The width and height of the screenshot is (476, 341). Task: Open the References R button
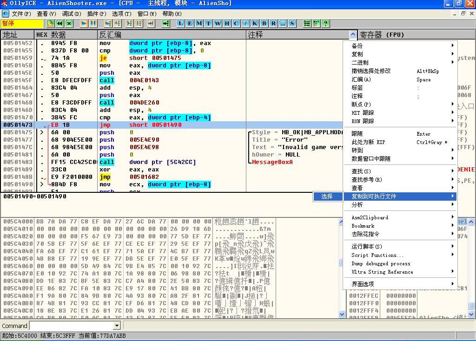click(273, 23)
